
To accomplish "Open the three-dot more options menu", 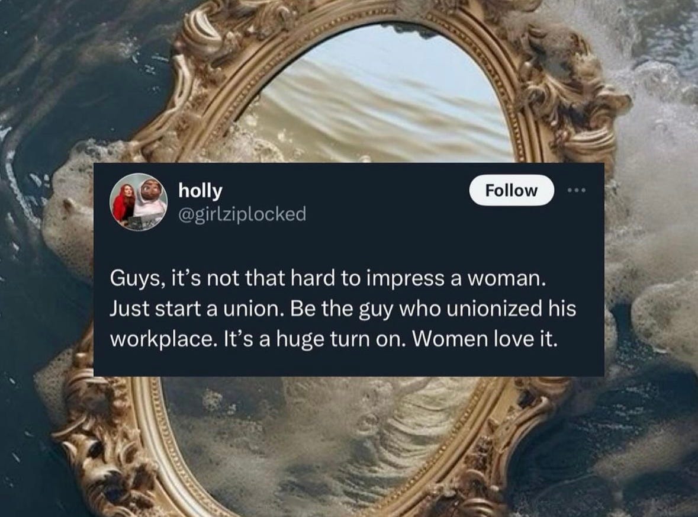I will pos(577,191).
